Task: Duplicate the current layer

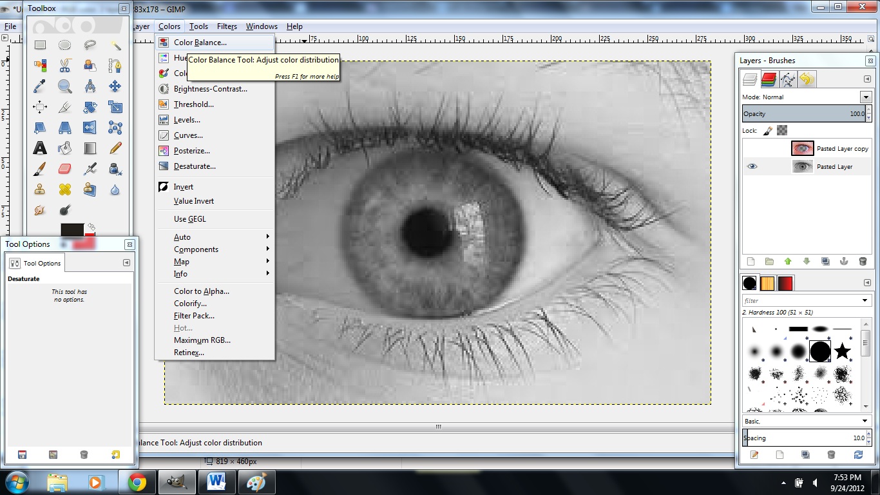Action: [x=825, y=262]
